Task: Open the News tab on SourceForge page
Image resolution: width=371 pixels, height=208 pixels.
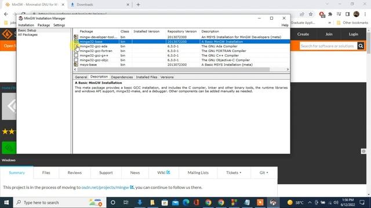Action: coord(135,173)
